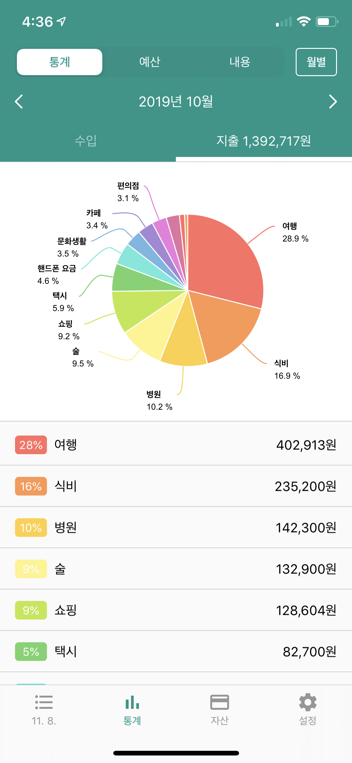Screen dimensions: 352x763
Task: Toggle to the 지출 1,392,717원 expense view
Action: [263, 141]
